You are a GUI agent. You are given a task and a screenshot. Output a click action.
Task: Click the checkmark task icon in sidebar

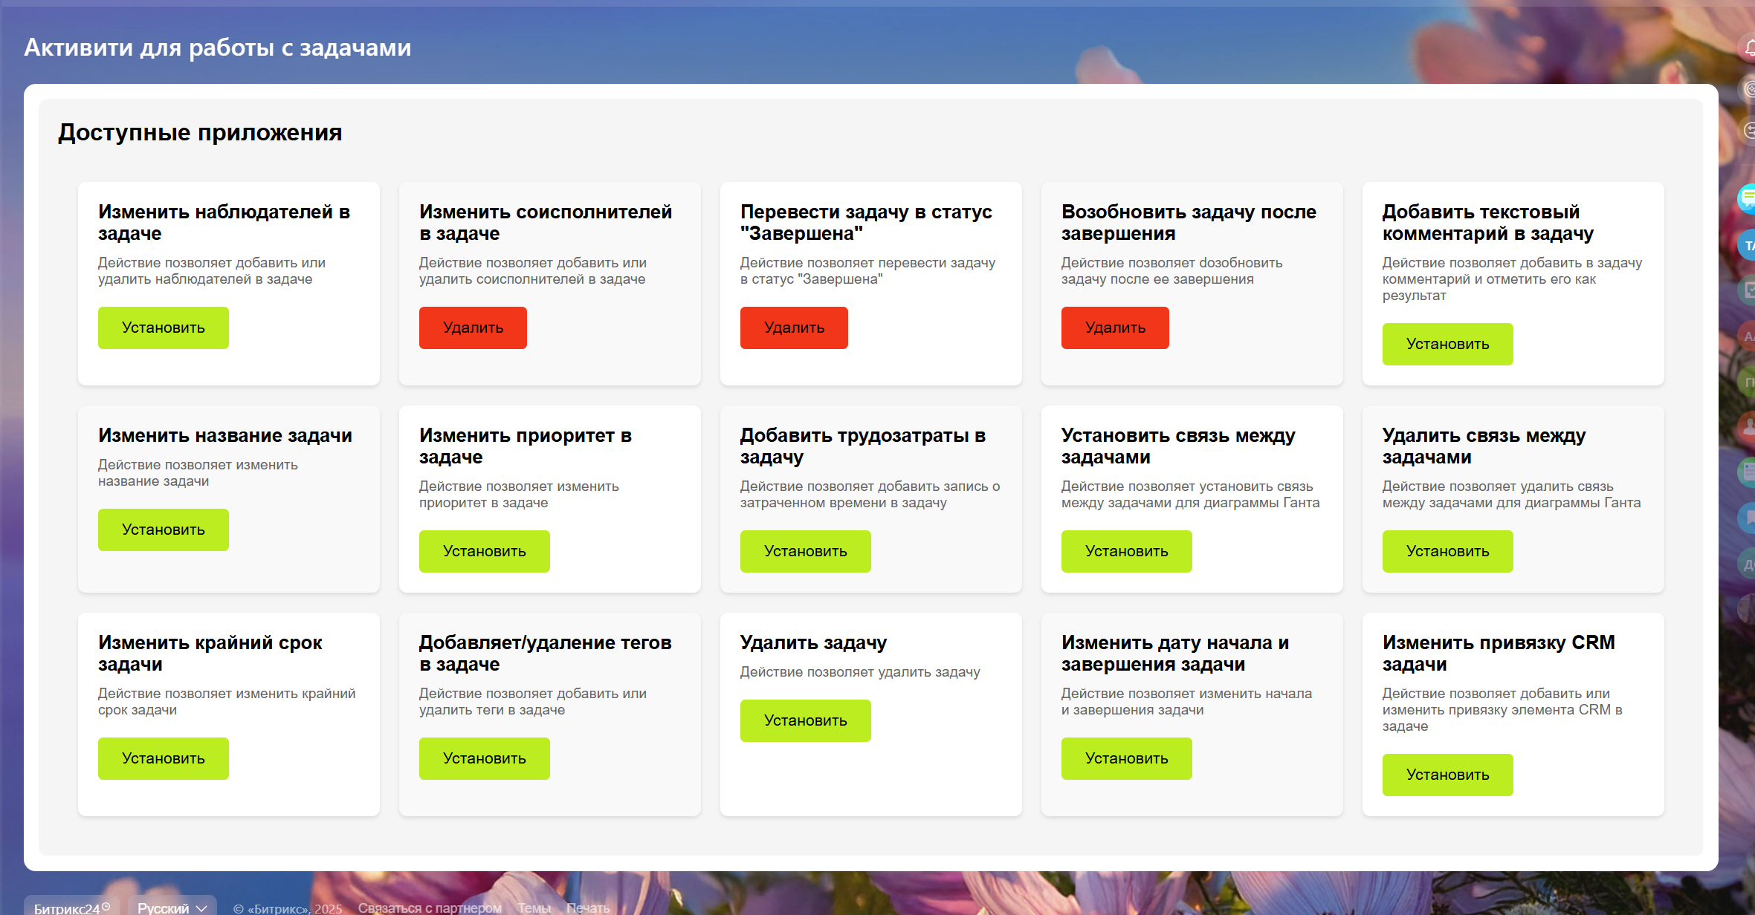(x=1748, y=290)
